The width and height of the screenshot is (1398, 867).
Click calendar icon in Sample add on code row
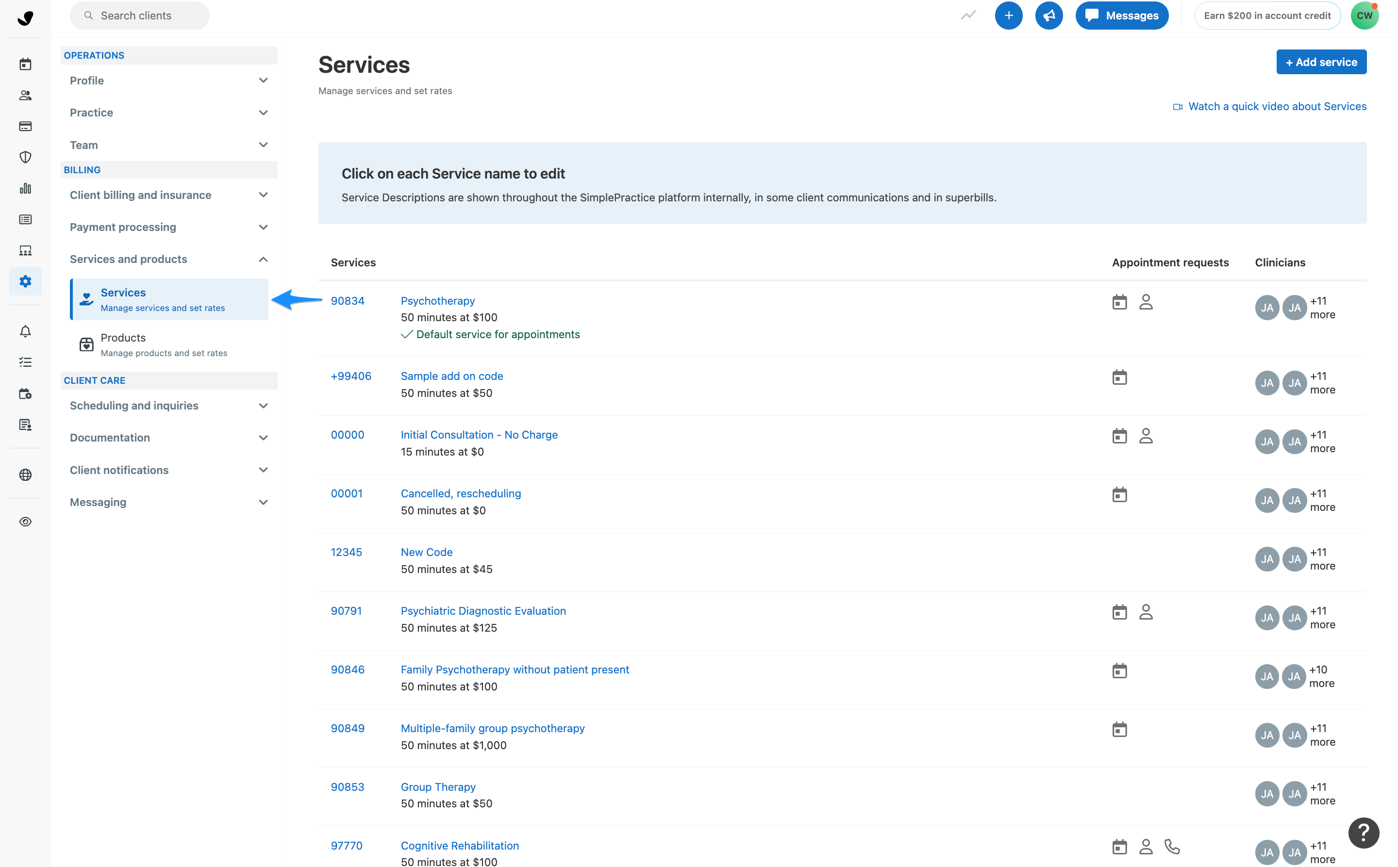click(1119, 377)
